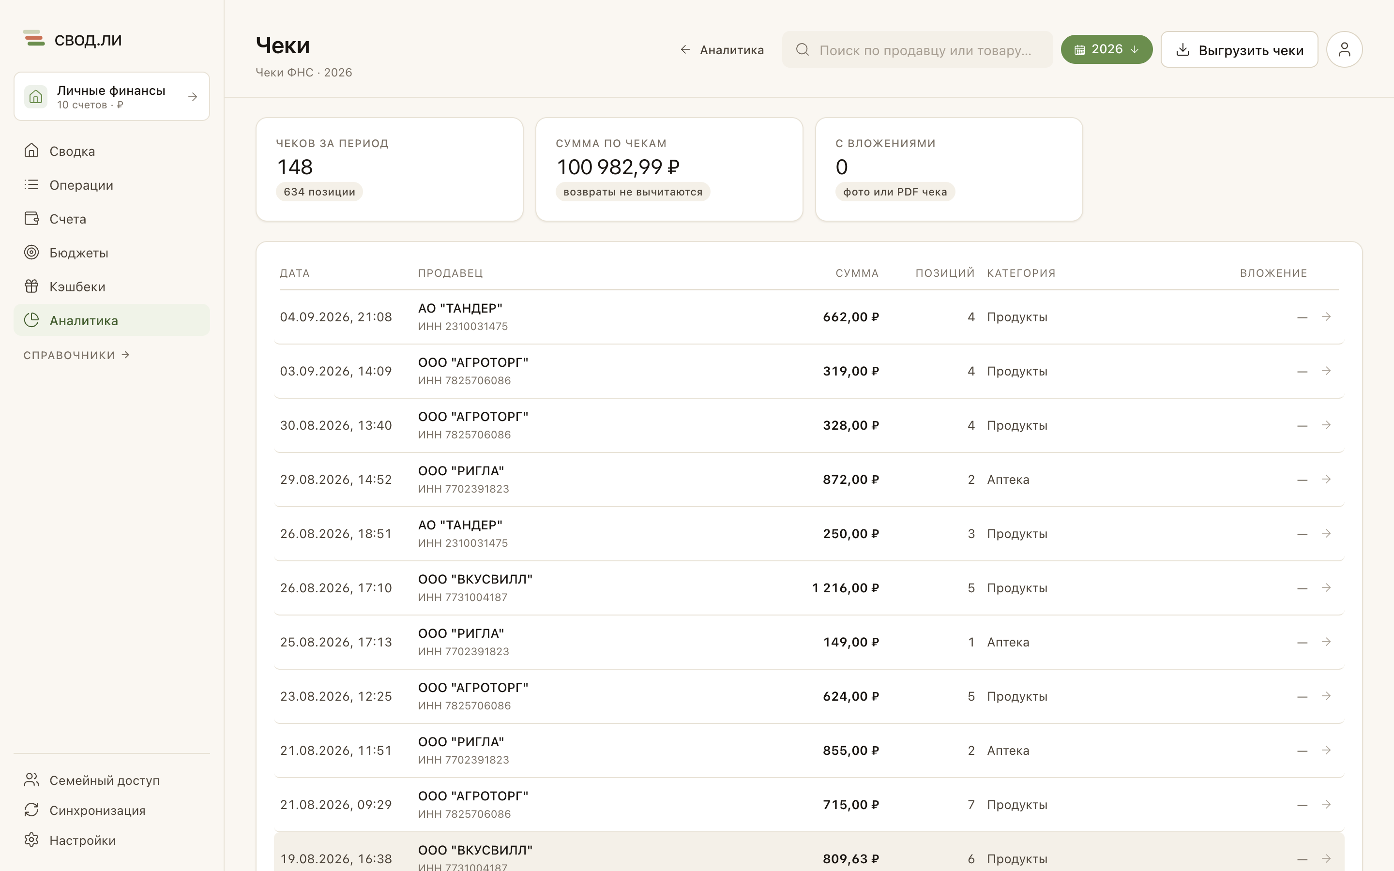Expand the Личные финансы workspace switcher

[112, 96]
